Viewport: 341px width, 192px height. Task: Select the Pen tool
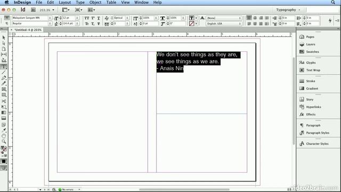[x=4, y=78]
